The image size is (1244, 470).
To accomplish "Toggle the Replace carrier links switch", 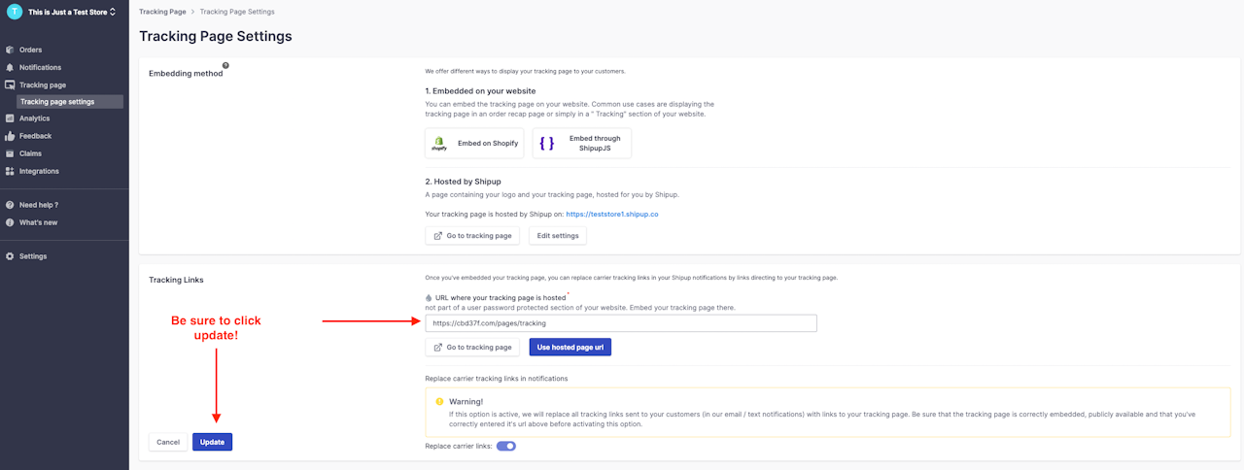I will pos(506,447).
